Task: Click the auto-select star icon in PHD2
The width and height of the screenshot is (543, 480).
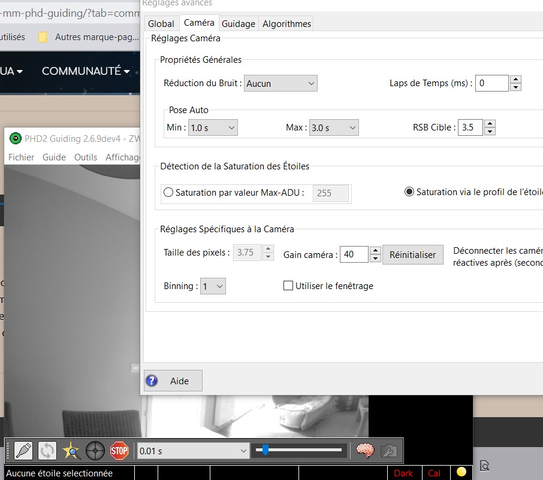Action: 71,451
